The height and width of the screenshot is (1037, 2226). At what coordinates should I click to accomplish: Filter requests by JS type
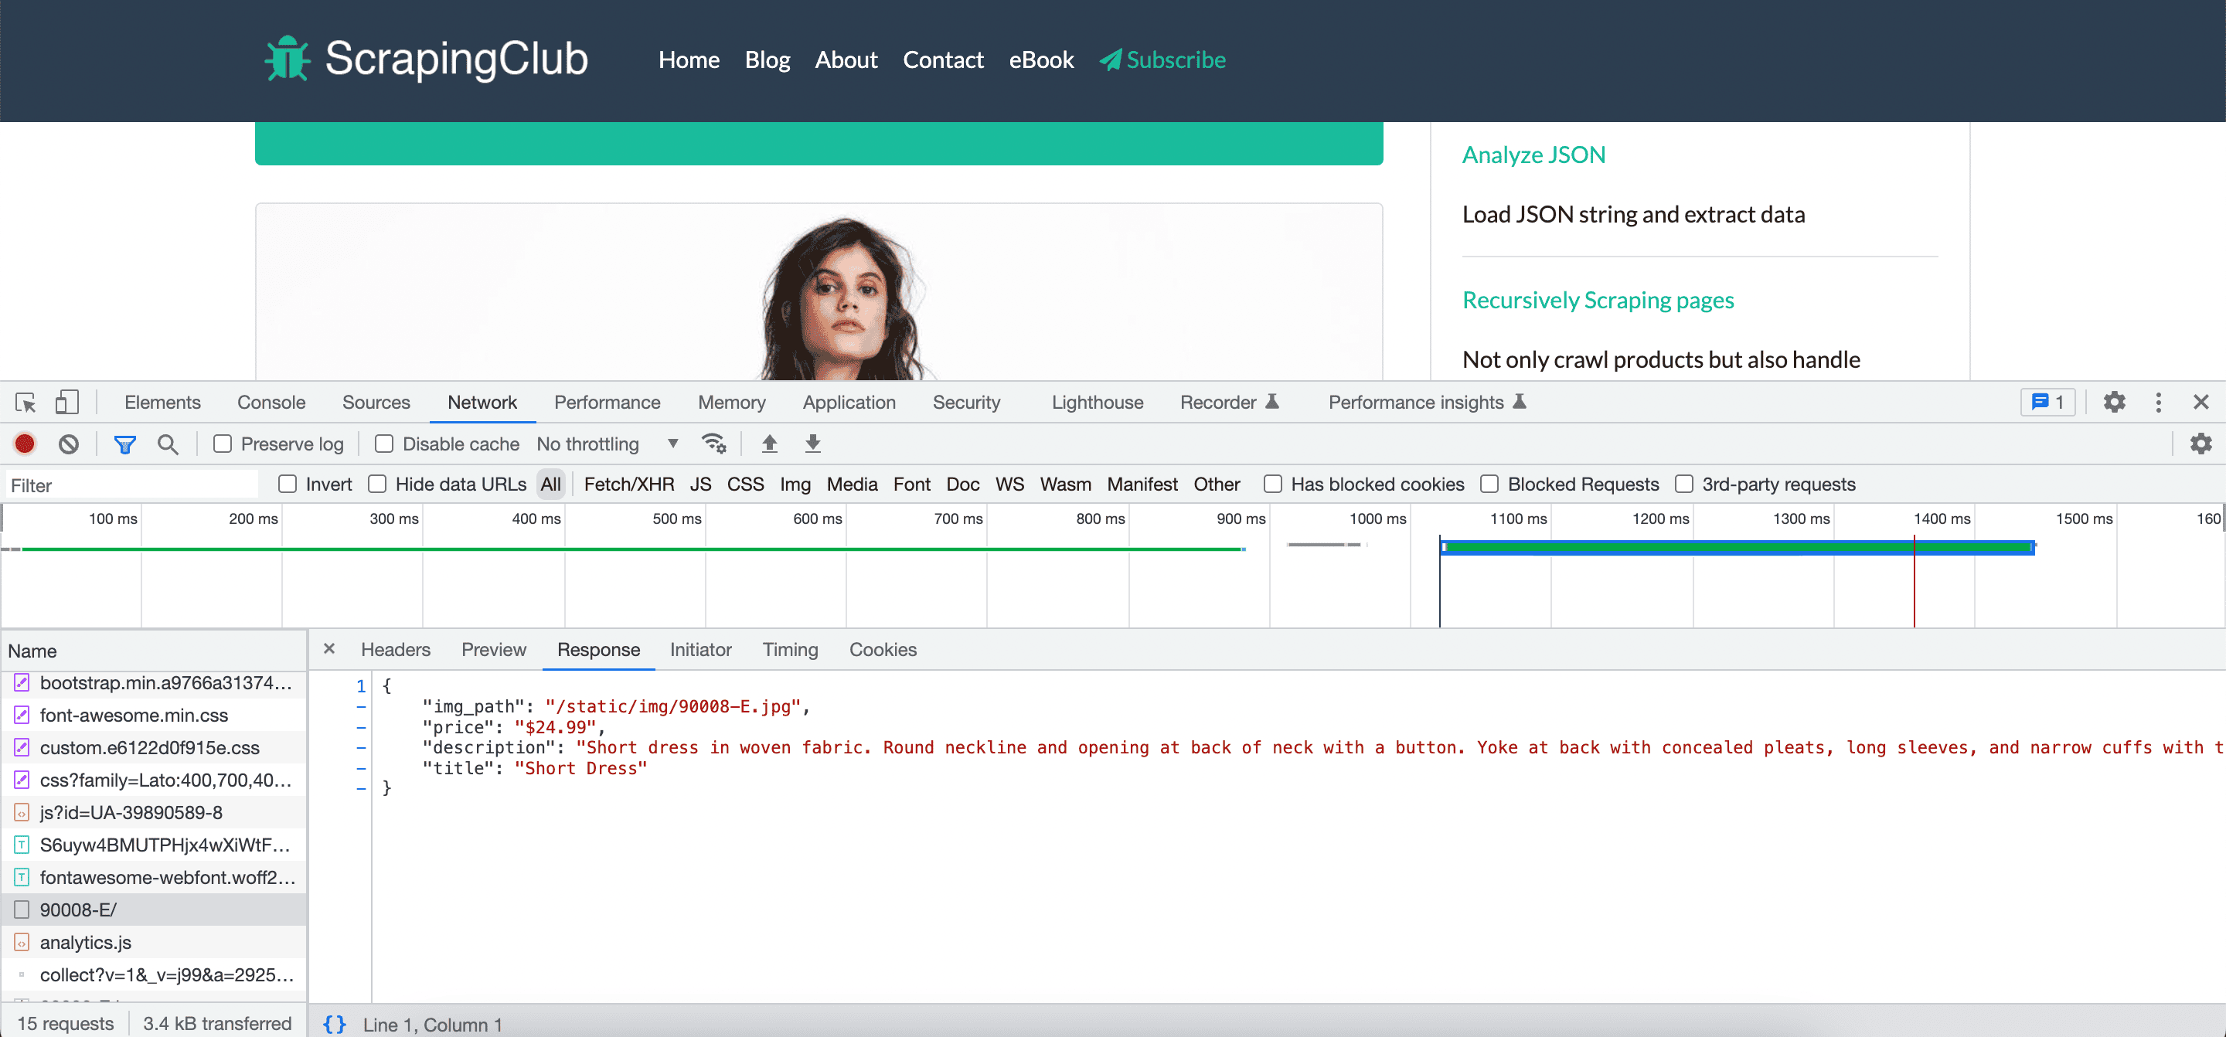701,484
